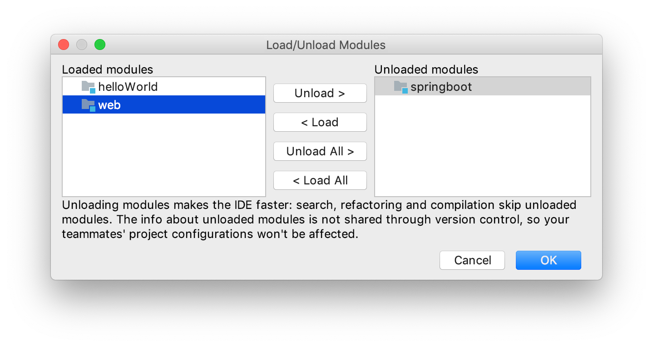Confirm the changes with the OK button

coord(549,260)
